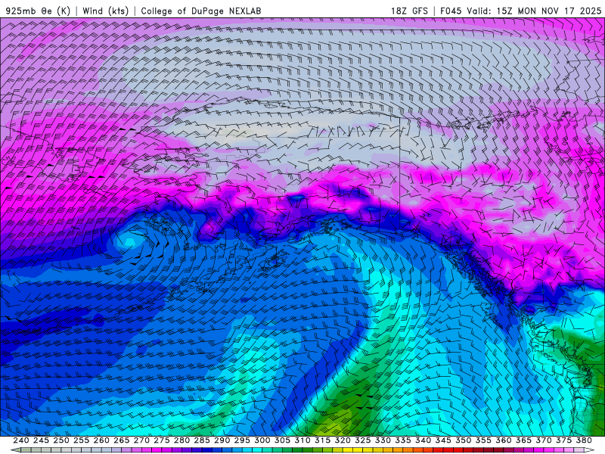Viewport: 605px width, 454px height.
Task: Click the "F045" forecast hour text
Action: pyautogui.click(x=451, y=11)
